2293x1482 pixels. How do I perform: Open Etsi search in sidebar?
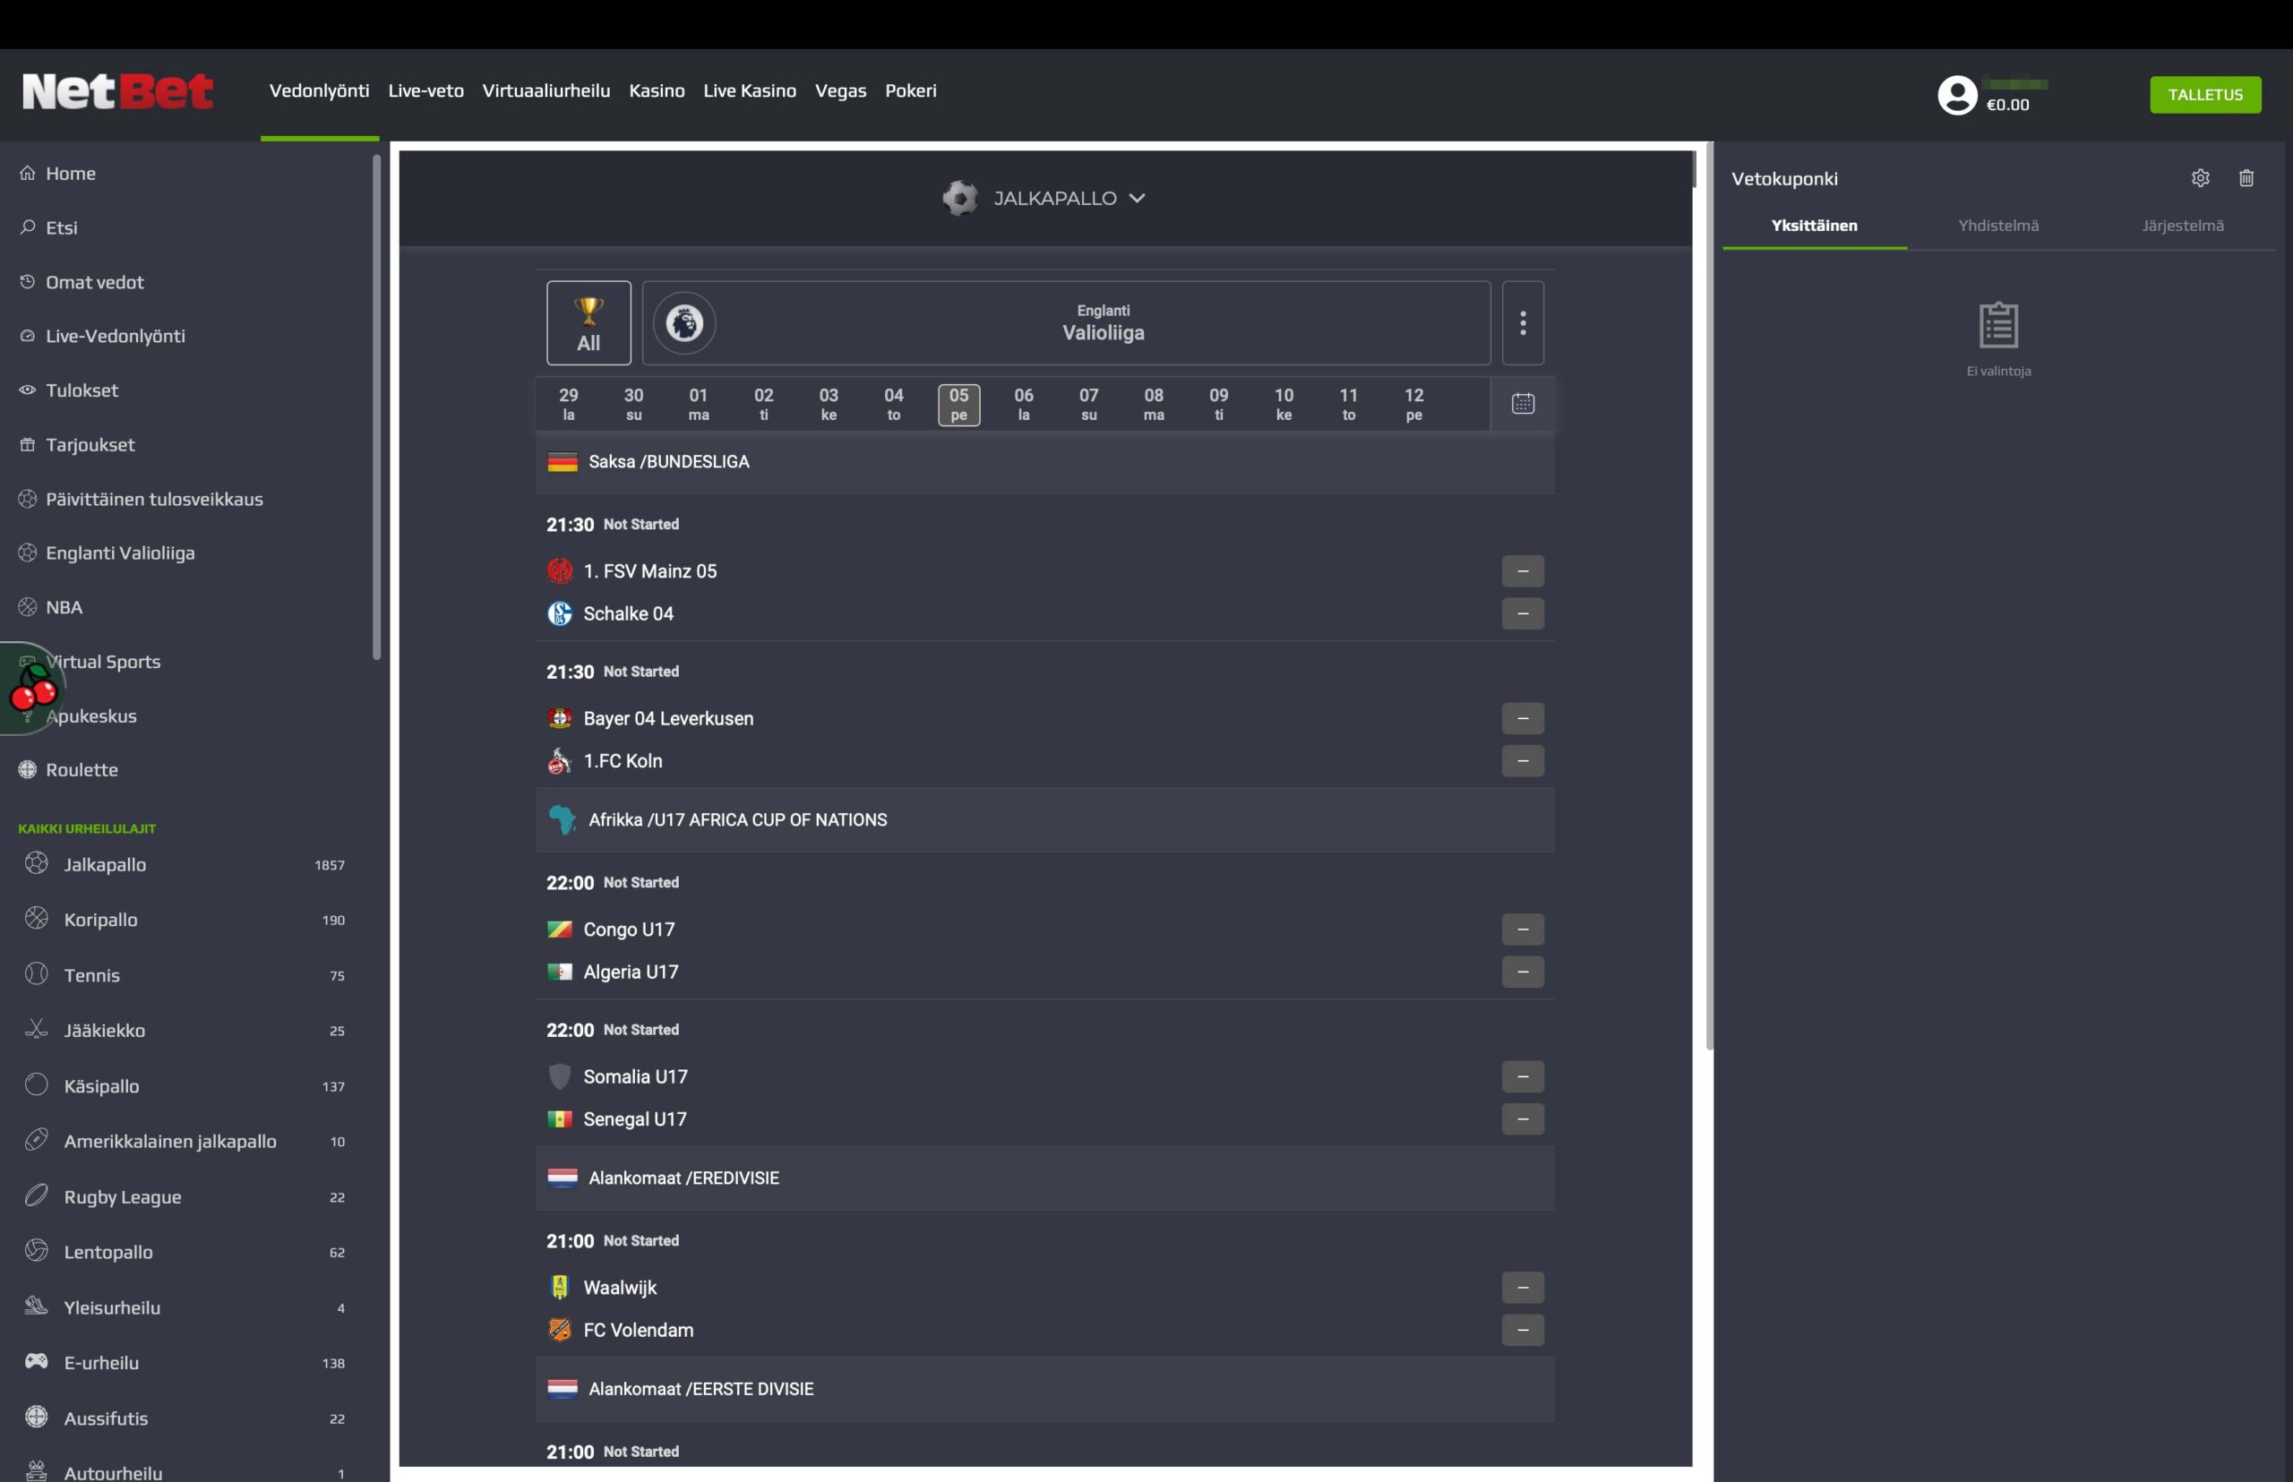tap(62, 228)
